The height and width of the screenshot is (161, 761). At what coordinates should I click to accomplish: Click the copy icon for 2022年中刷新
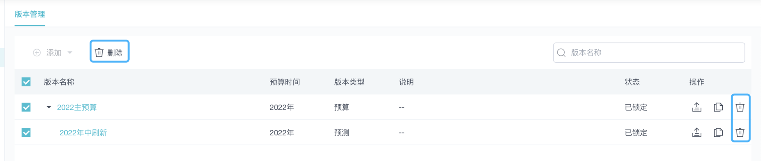(x=718, y=132)
